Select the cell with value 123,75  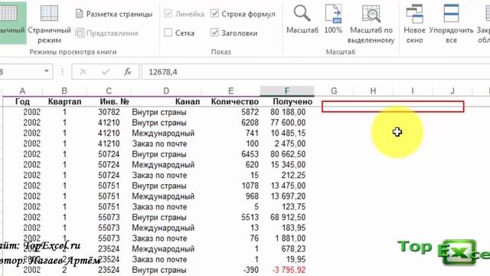pos(287,207)
